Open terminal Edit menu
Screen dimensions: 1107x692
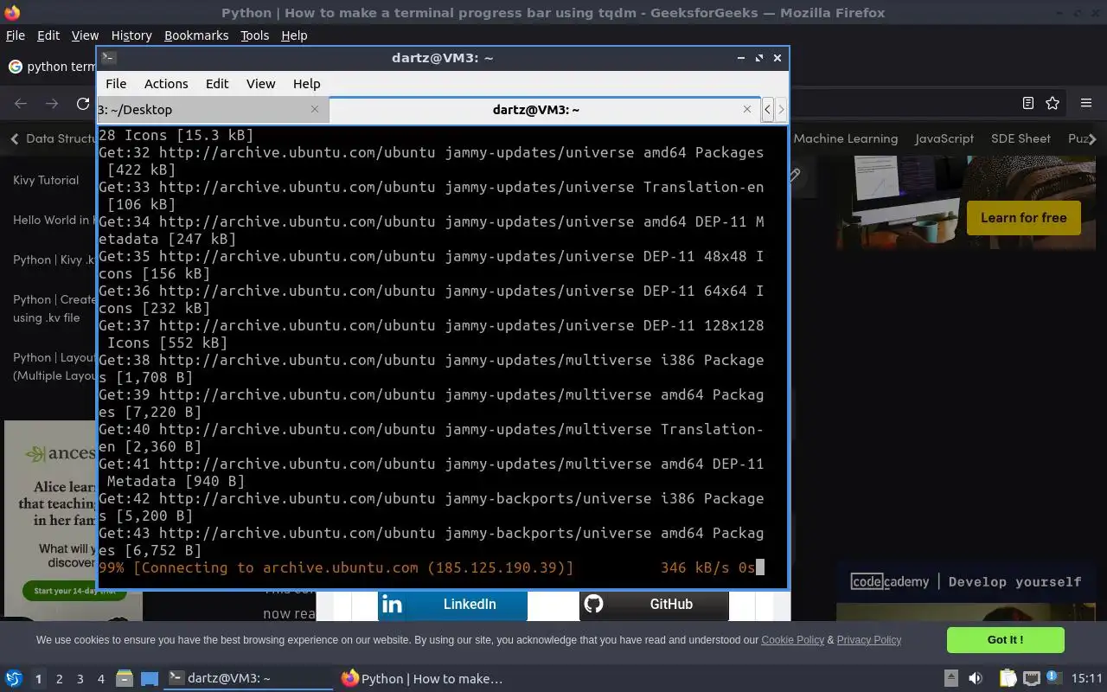pos(217,84)
